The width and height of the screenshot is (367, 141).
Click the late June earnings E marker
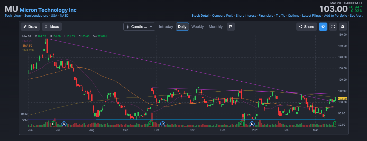pyautogui.click(x=53, y=124)
